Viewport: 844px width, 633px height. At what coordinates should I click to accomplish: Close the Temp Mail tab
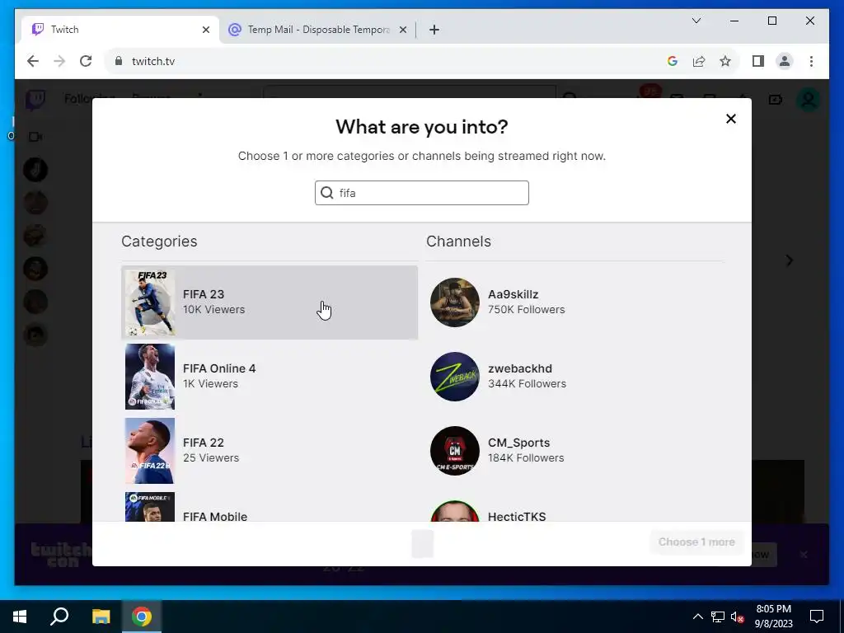point(402,30)
